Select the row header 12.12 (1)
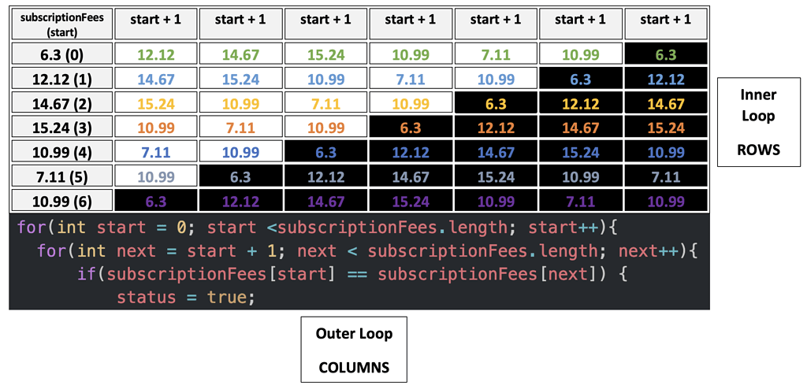Screen dimensions: 807x389 (61, 78)
